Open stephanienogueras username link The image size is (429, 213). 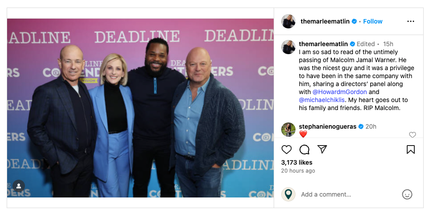tap(328, 126)
